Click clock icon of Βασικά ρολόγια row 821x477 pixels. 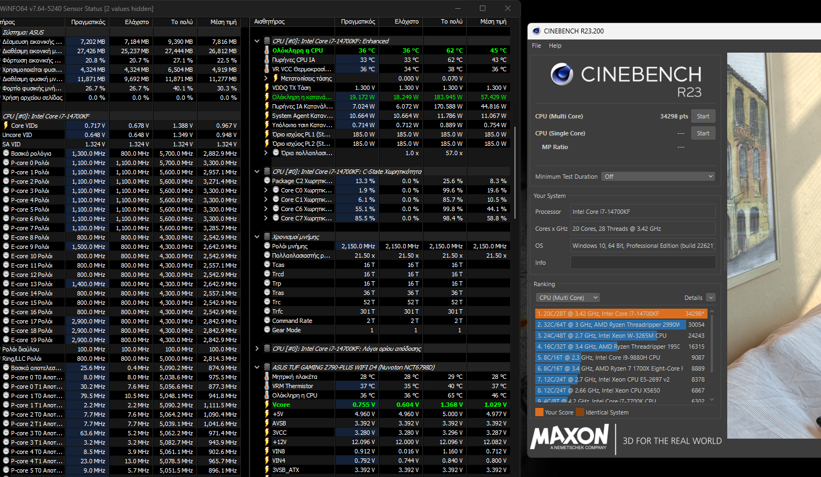6,154
